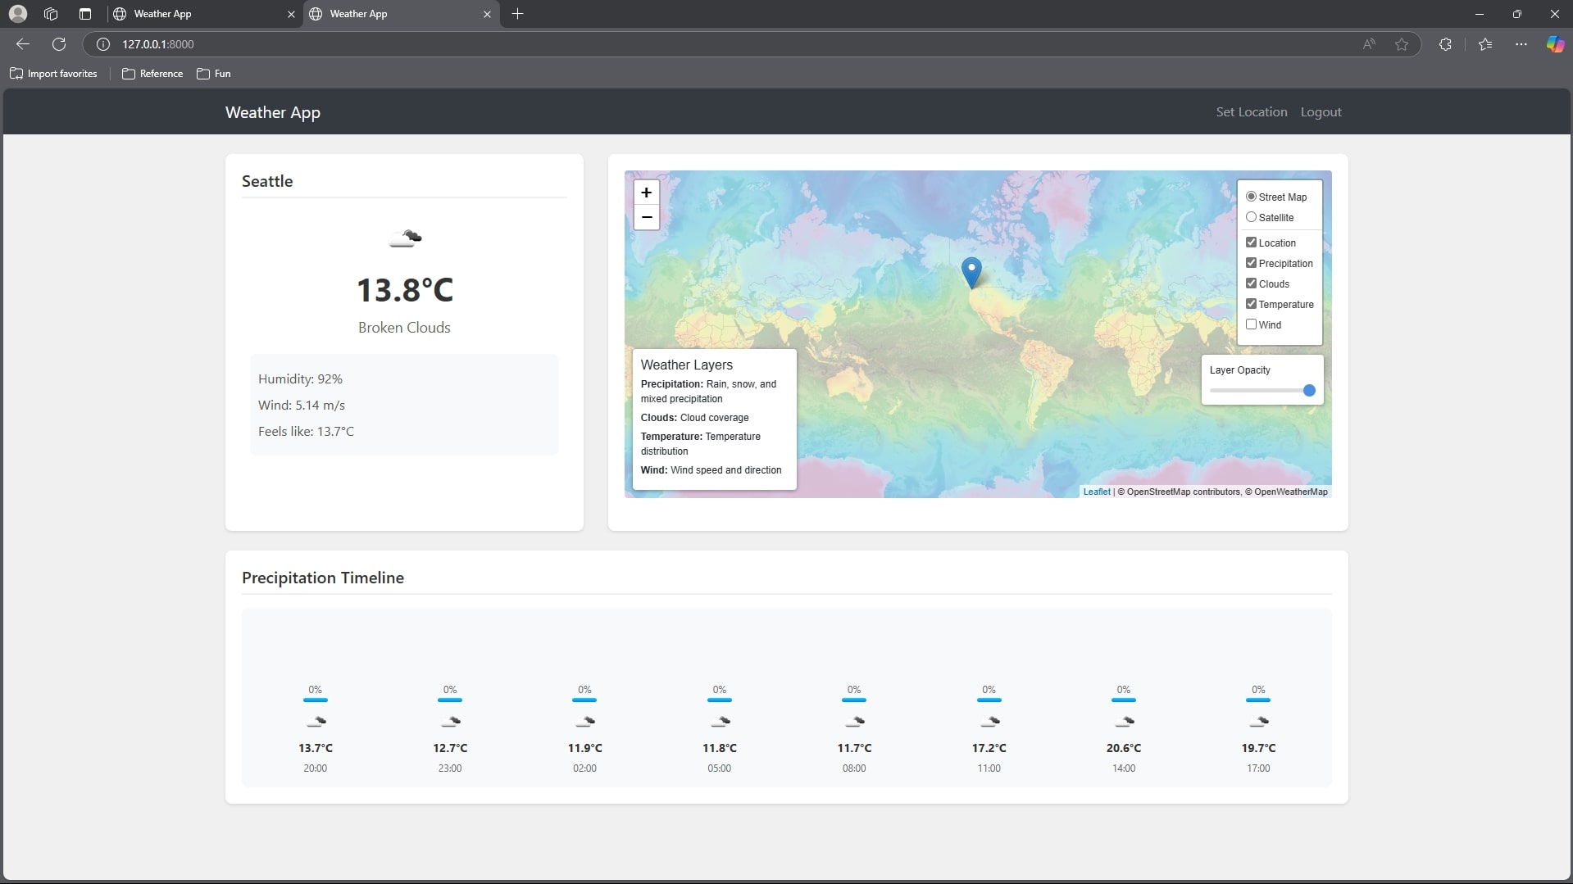Open a new browser tab
This screenshot has width=1573, height=884.
click(517, 14)
